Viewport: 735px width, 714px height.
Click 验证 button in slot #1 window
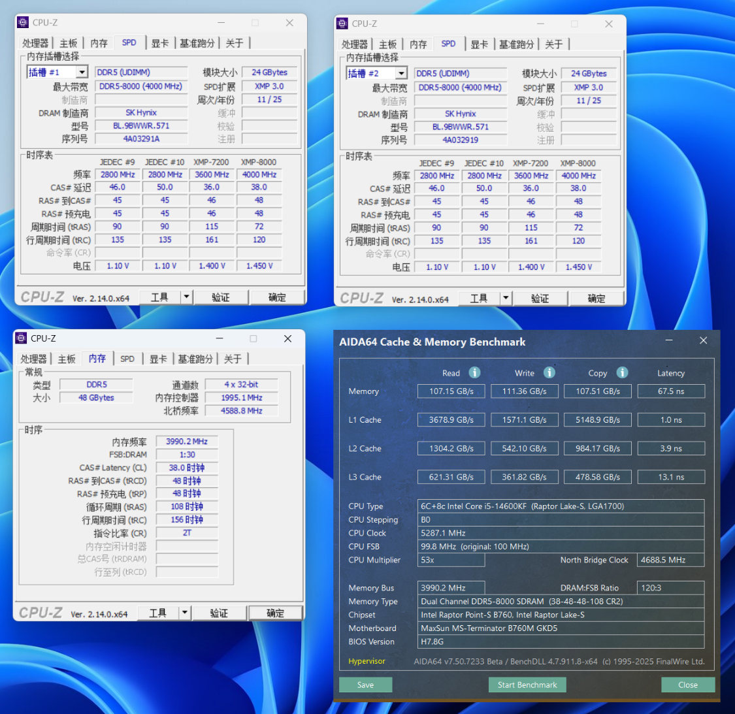[221, 297]
